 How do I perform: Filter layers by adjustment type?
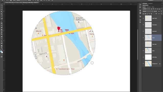153,9
